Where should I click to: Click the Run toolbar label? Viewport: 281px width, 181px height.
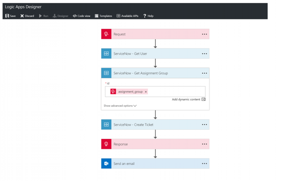click(46, 16)
